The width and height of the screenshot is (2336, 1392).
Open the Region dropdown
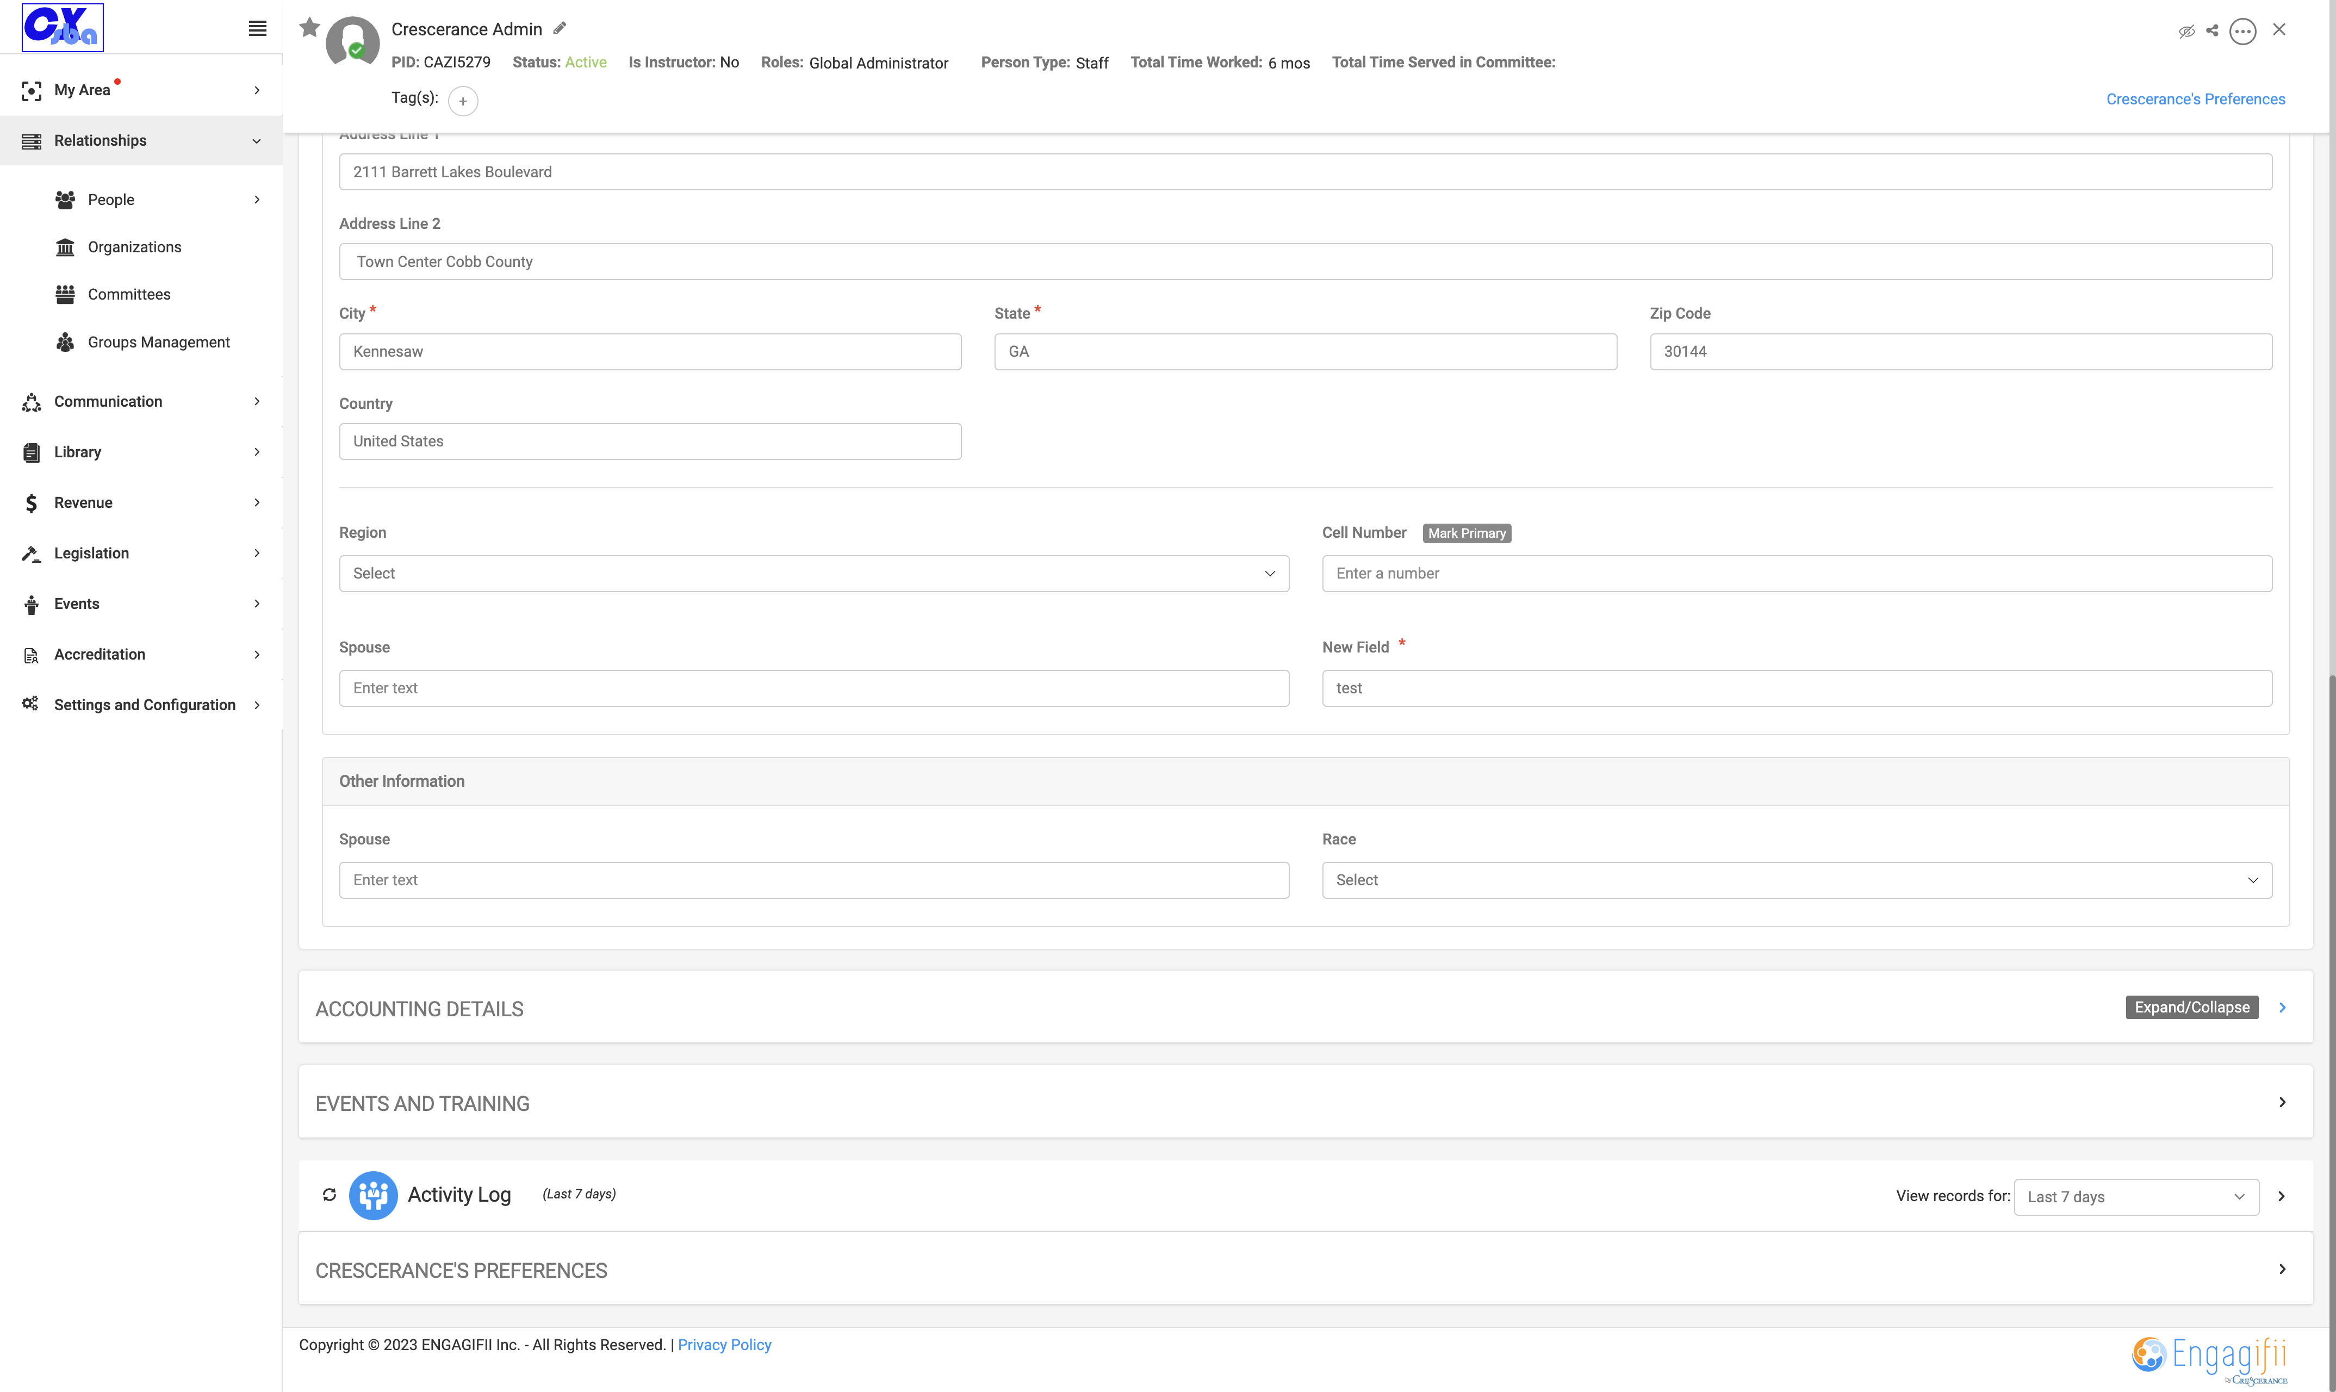pyautogui.click(x=814, y=573)
